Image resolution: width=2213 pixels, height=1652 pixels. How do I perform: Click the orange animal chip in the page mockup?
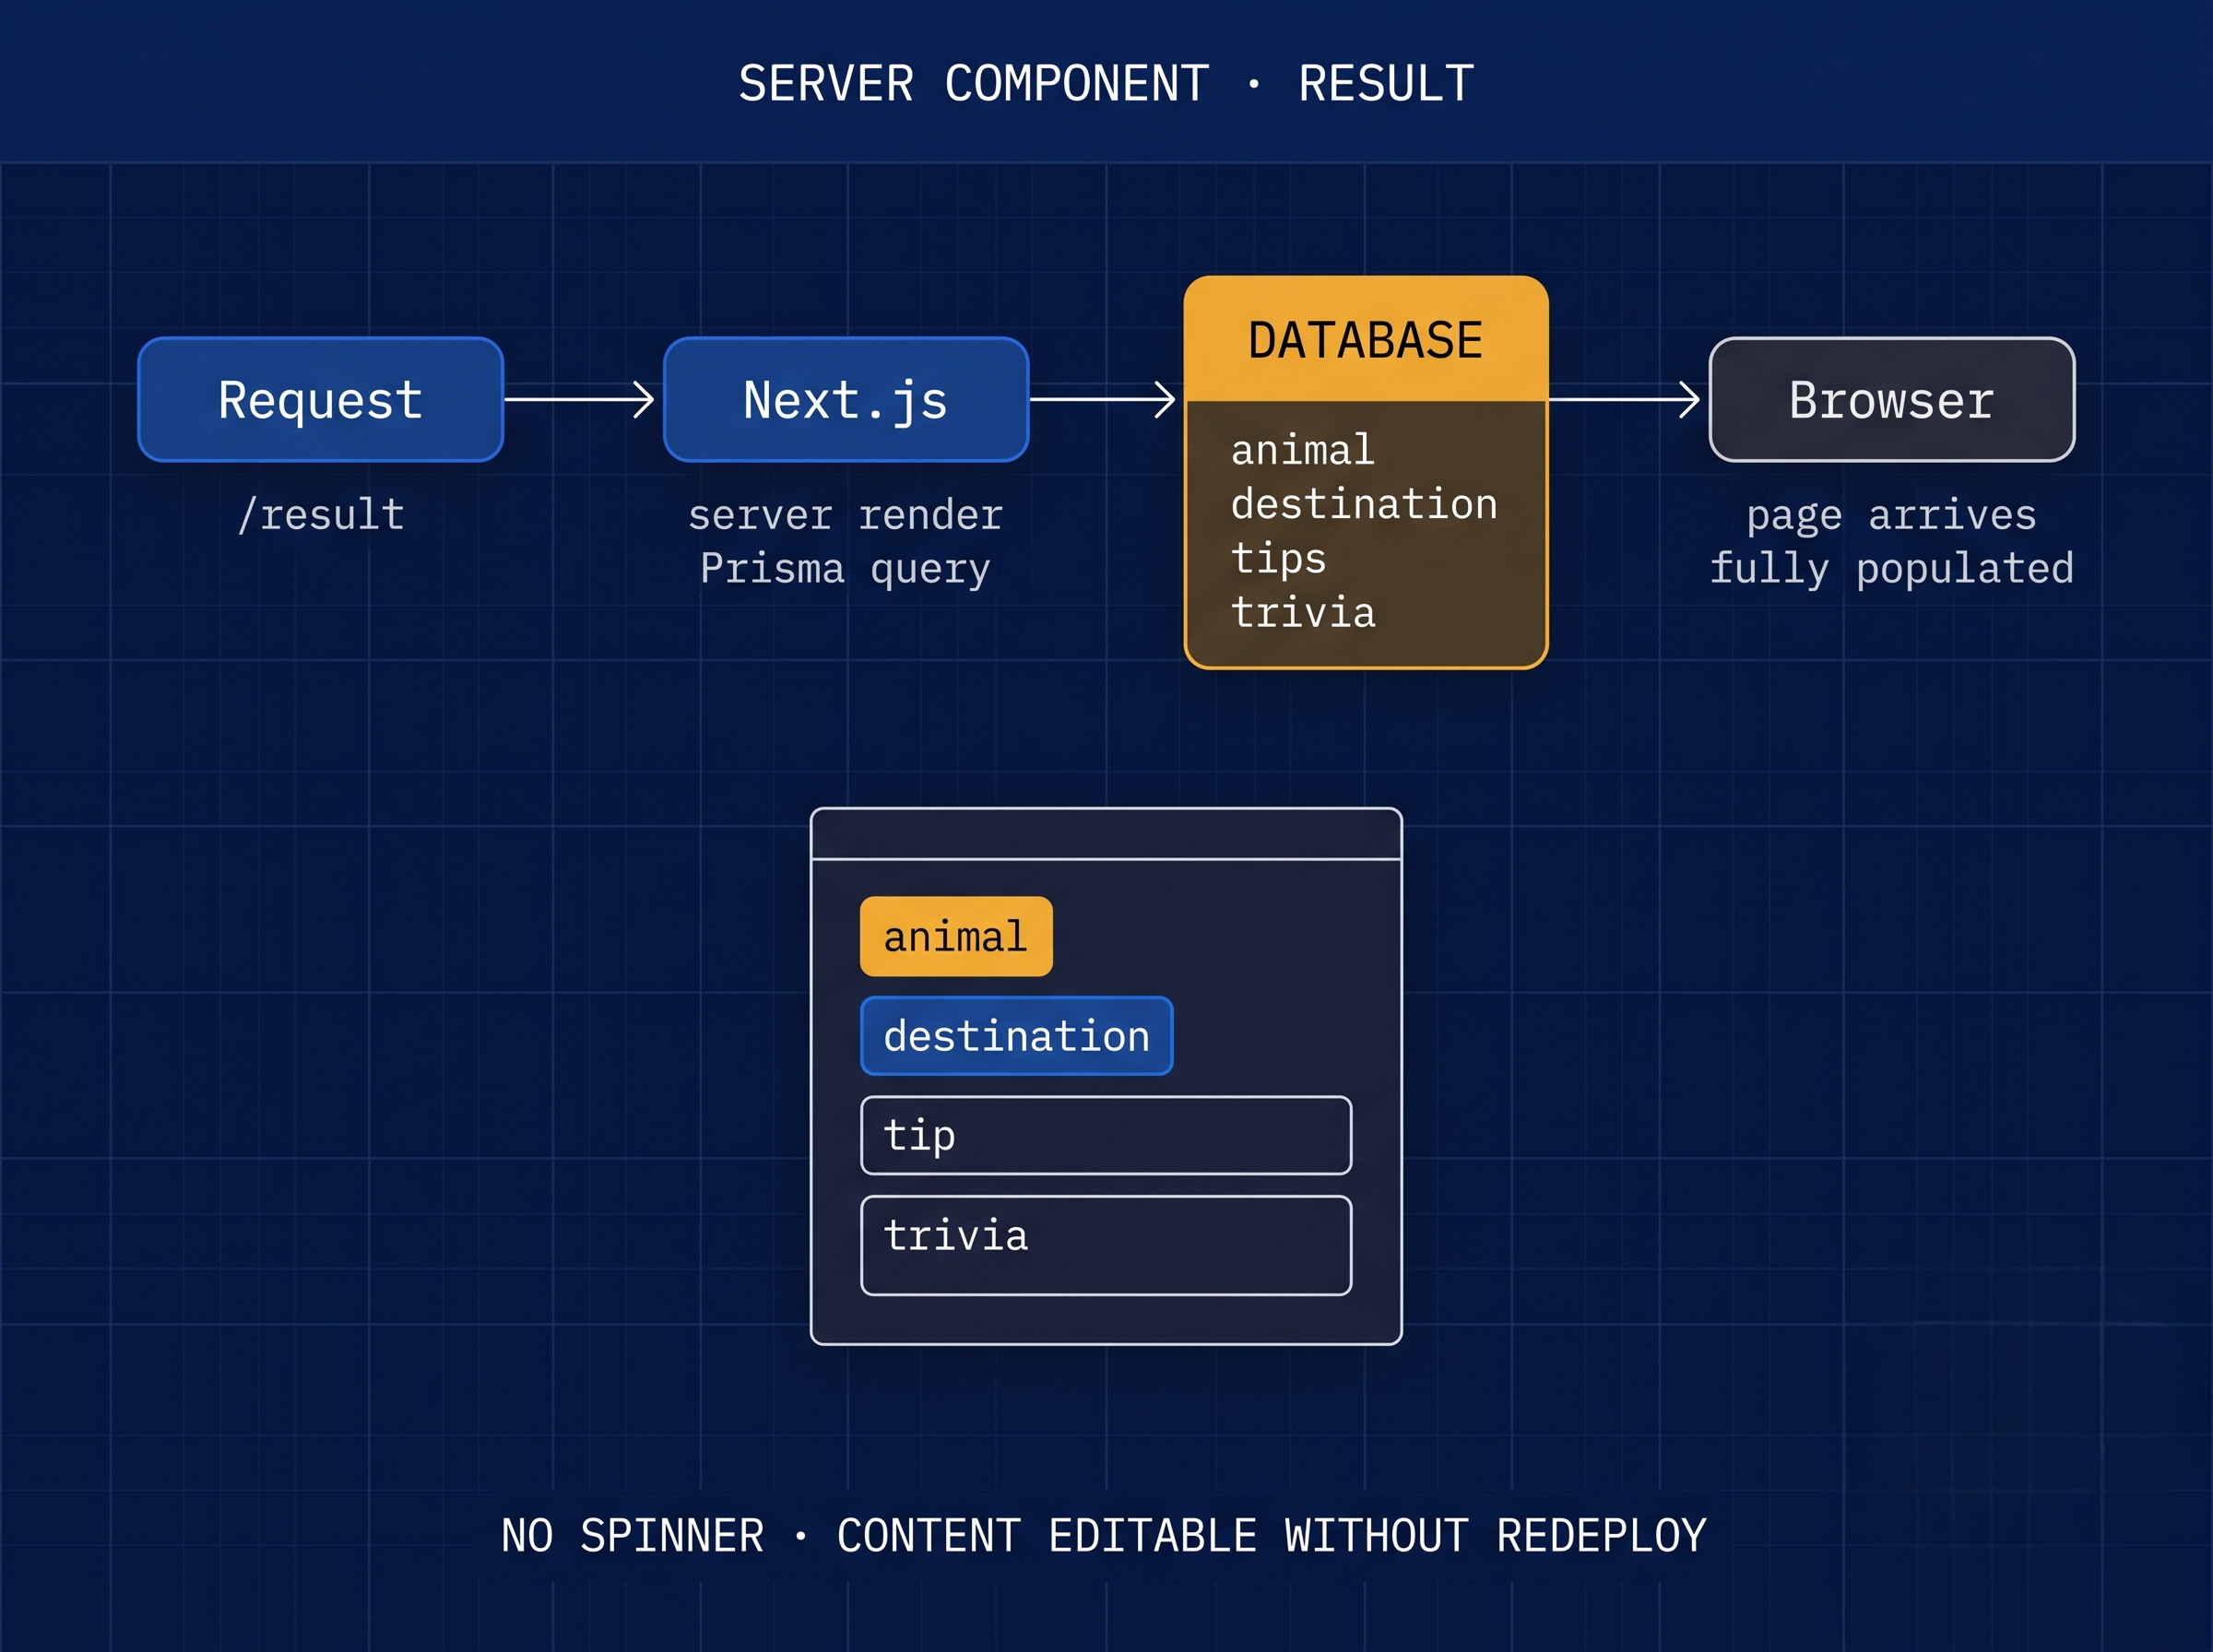[x=956, y=936]
